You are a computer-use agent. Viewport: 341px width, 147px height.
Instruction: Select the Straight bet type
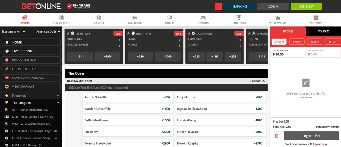pos(279,42)
